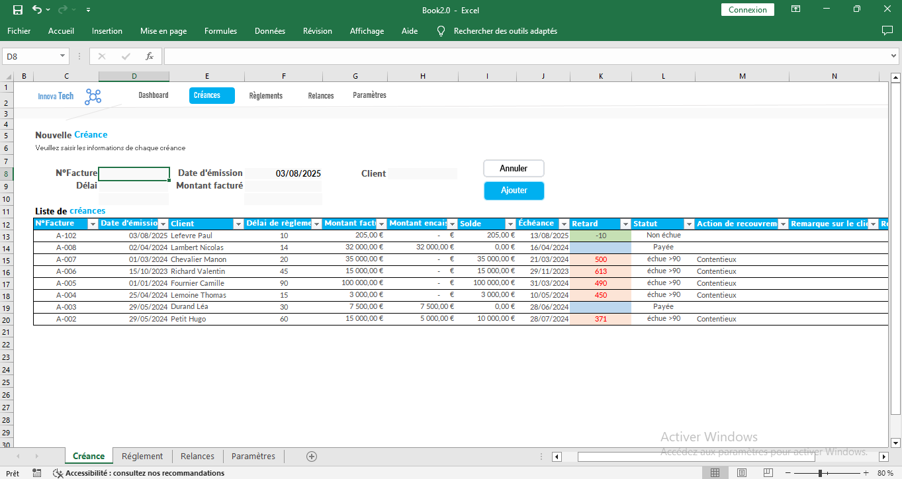Viewport: 902px width, 479px height.
Task: Click the Annuler button
Action: tap(514, 169)
